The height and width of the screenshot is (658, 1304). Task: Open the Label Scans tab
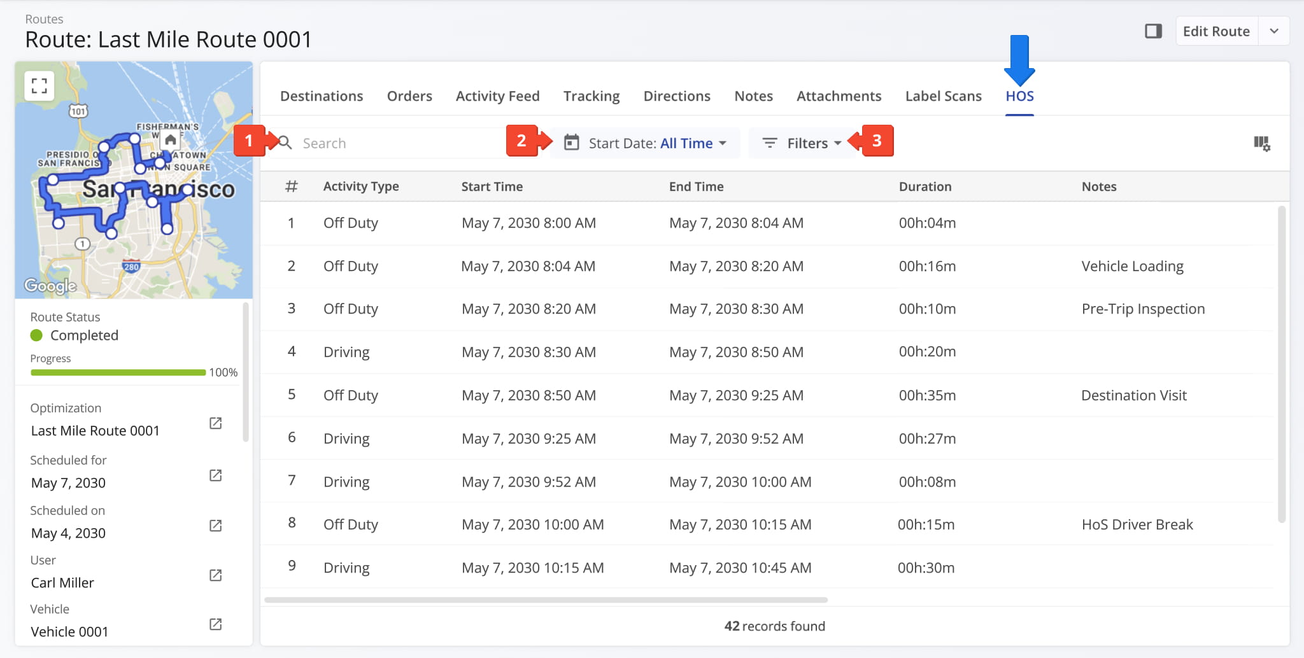[943, 96]
